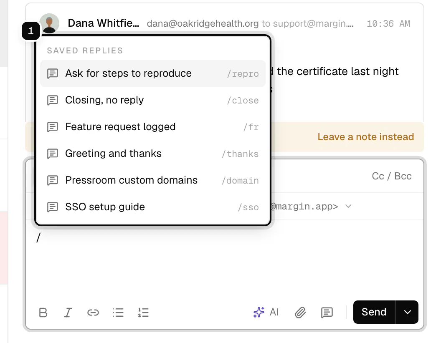Click the message icon beside Greeting and thanks
Image resolution: width=441 pixels, height=343 pixels.
[x=53, y=154]
